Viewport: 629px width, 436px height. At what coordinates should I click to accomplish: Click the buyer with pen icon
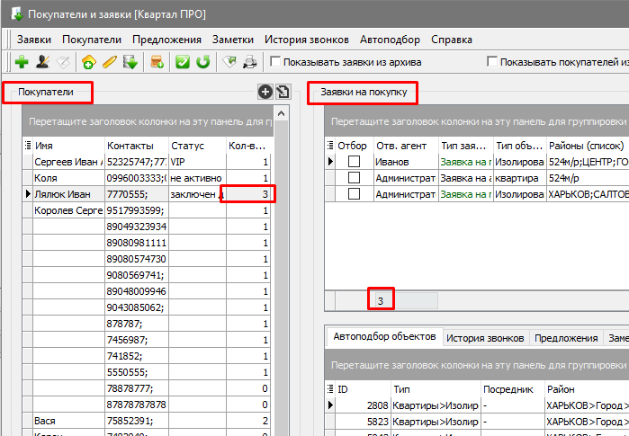[x=42, y=62]
